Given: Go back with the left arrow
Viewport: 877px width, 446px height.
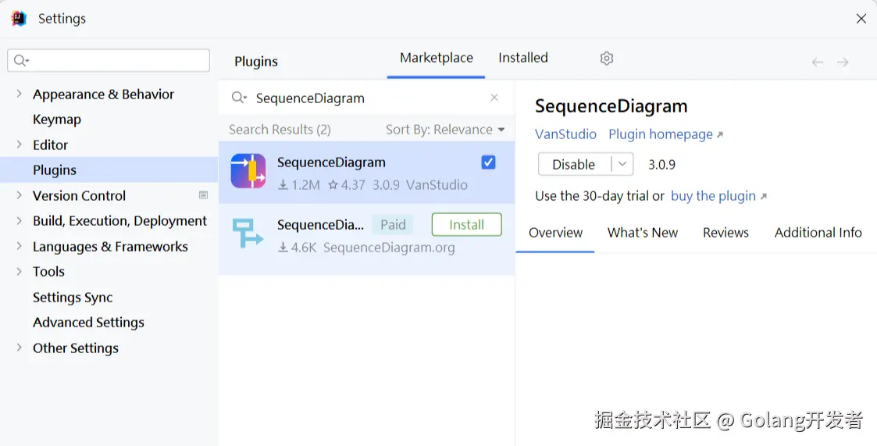Looking at the screenshot, I should pyautogui.click(x=817, y=62).
